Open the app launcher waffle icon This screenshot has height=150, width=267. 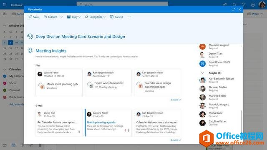pyautogui.click(x=5, y=5)
